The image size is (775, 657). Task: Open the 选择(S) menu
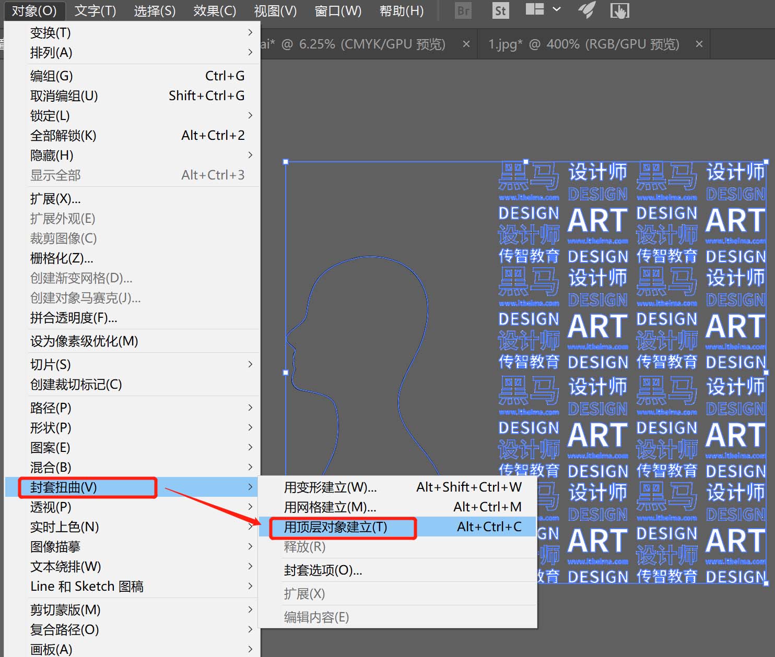pos(155,10)
